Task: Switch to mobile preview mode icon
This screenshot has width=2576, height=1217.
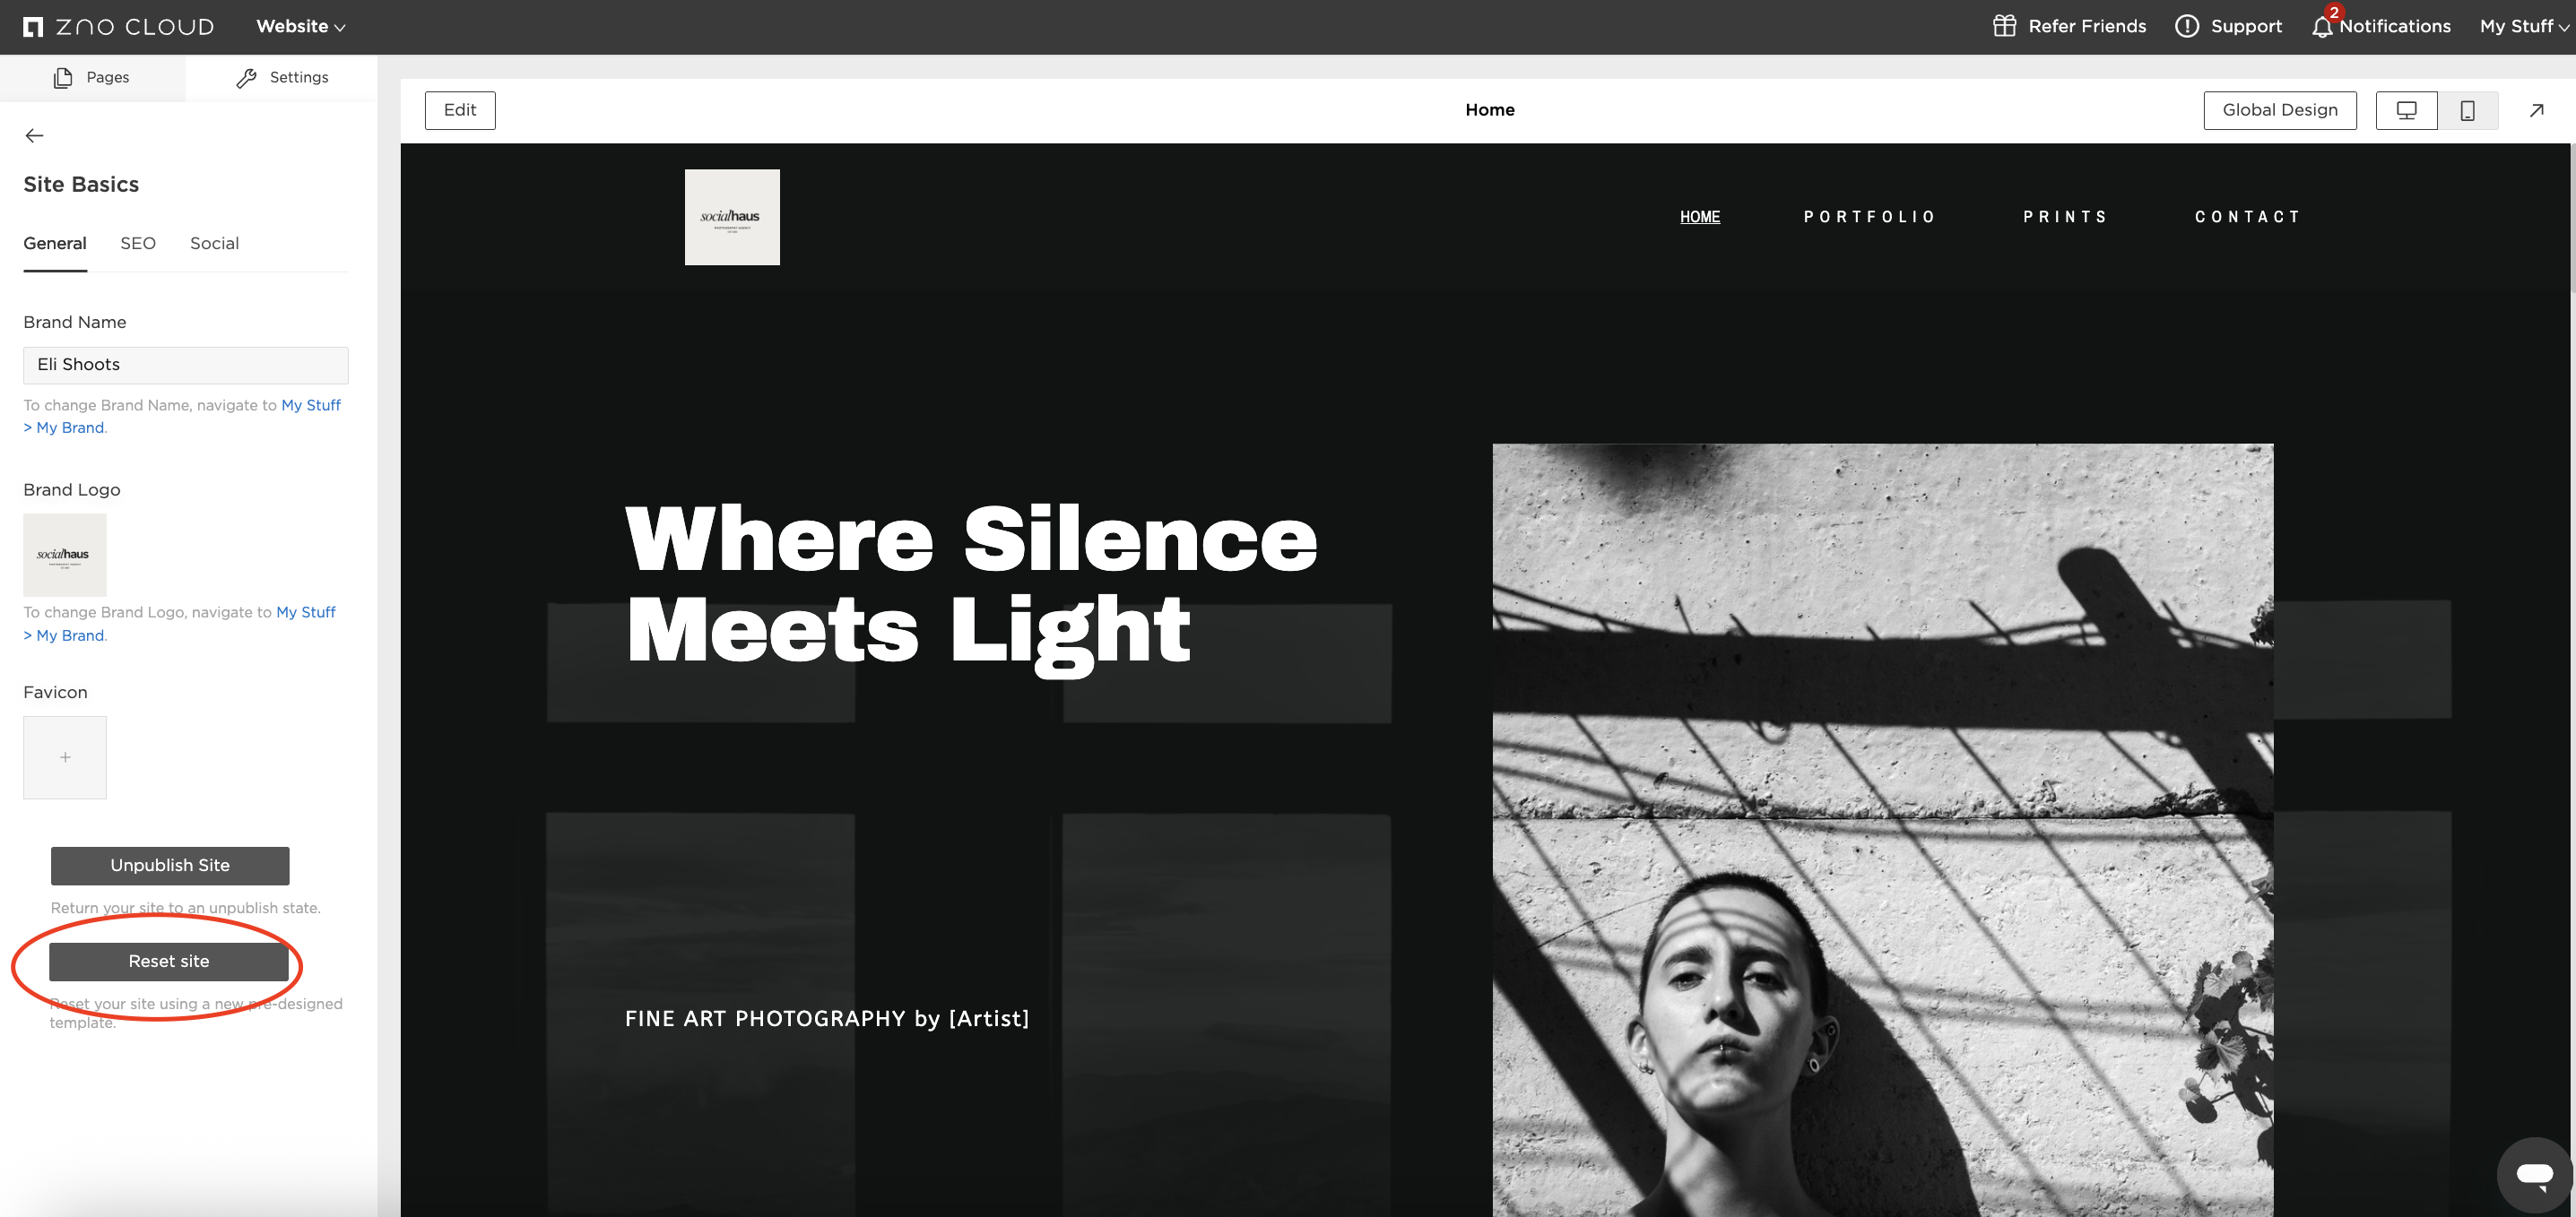Action: click(x=2467, y=110)
